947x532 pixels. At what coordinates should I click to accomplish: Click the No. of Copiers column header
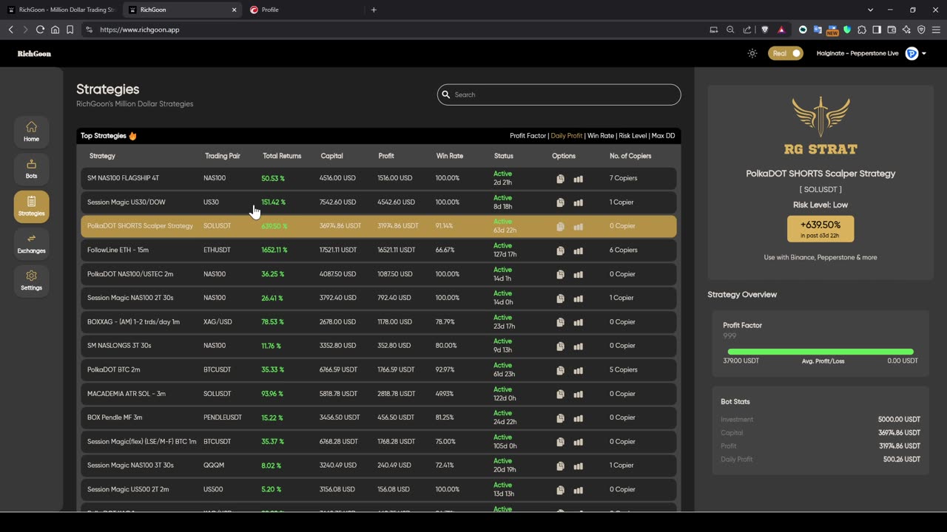(x=630, y=156)
